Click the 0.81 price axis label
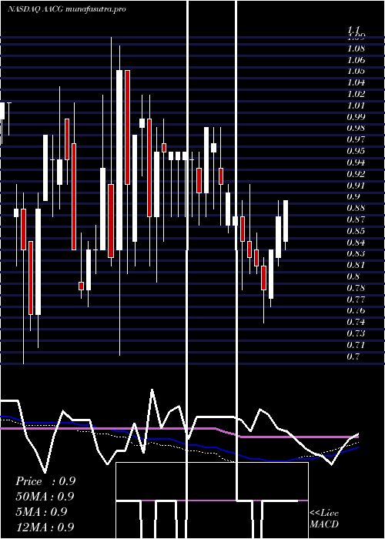 tap(357, 265)
